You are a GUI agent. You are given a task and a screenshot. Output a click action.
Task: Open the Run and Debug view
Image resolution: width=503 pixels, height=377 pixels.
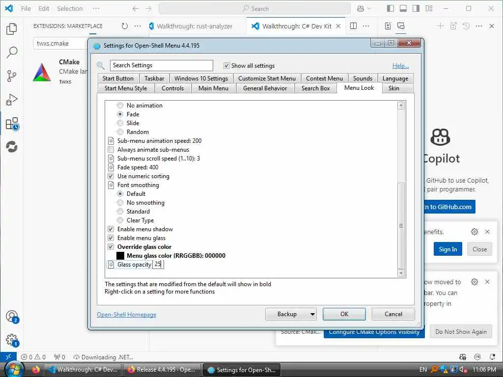pyautogui.click(x=12, y=100)
